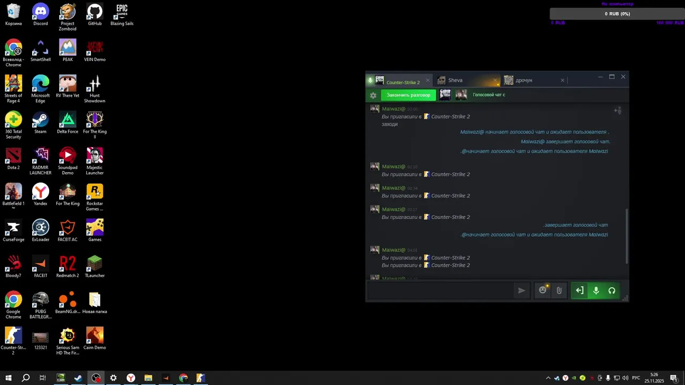Toggle microphone mute in voice controls
The width and height of the screenshot is (685, 385).
[x=596, y=290]
